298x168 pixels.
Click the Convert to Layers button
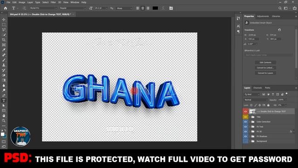point(265,73)
